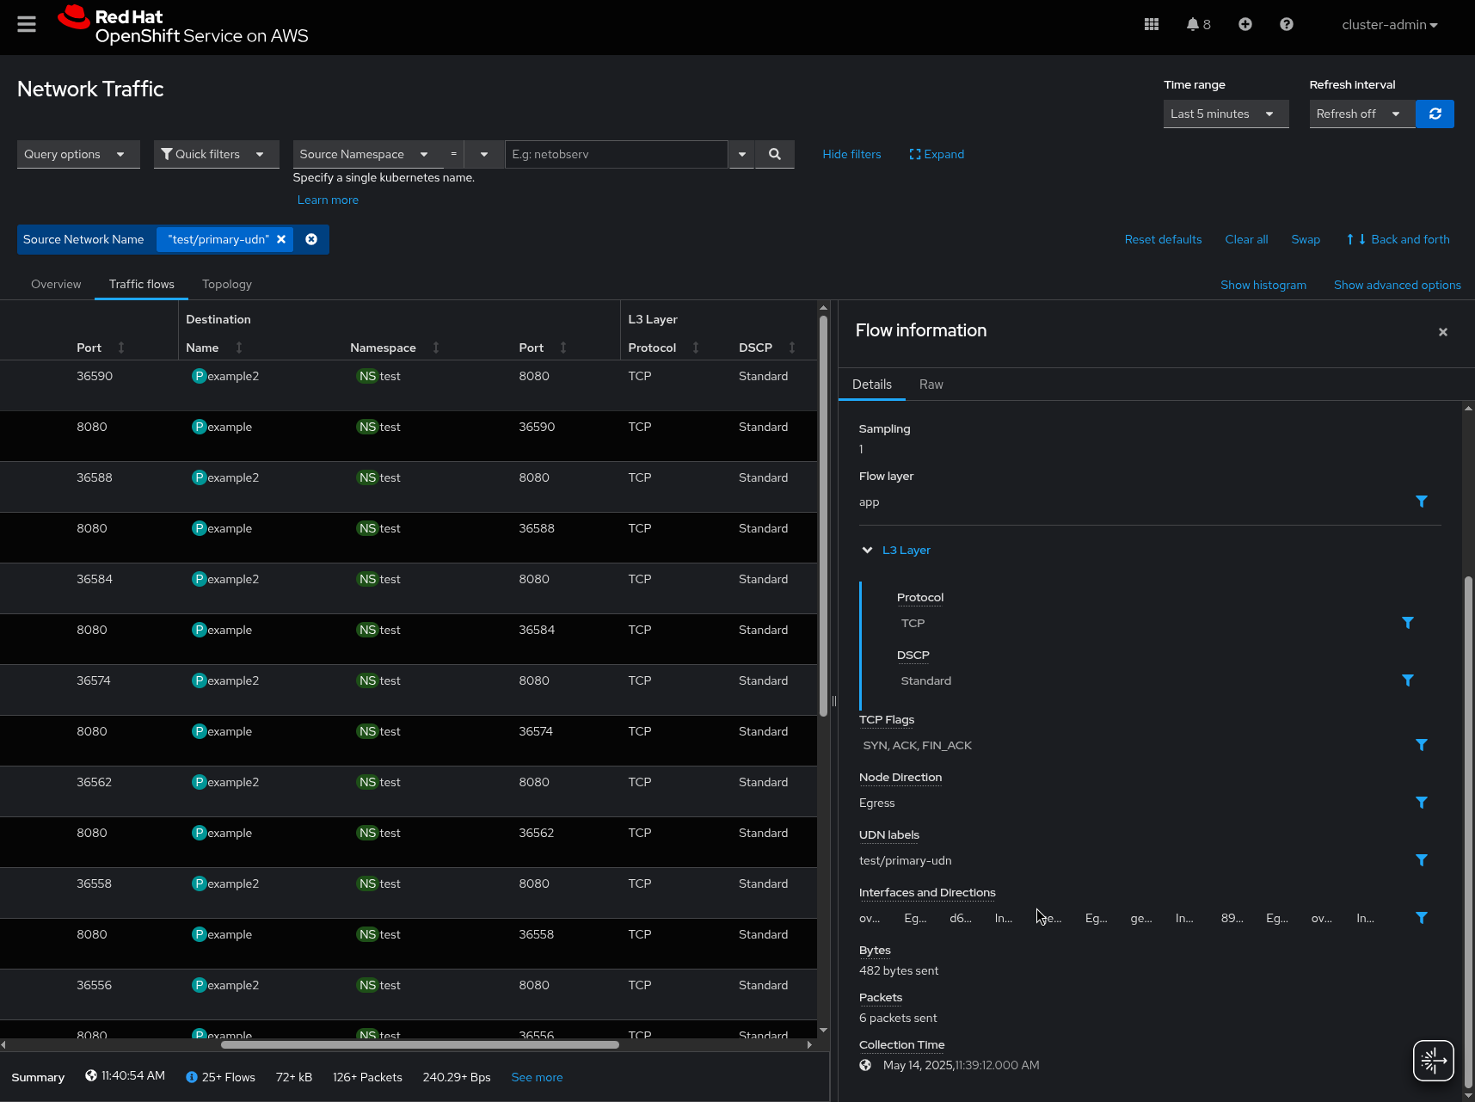Image resolution: width=1475 pixels, height=1102 pixels.
Task: Open the help question mark menu
Action: tap(1286, 24)
